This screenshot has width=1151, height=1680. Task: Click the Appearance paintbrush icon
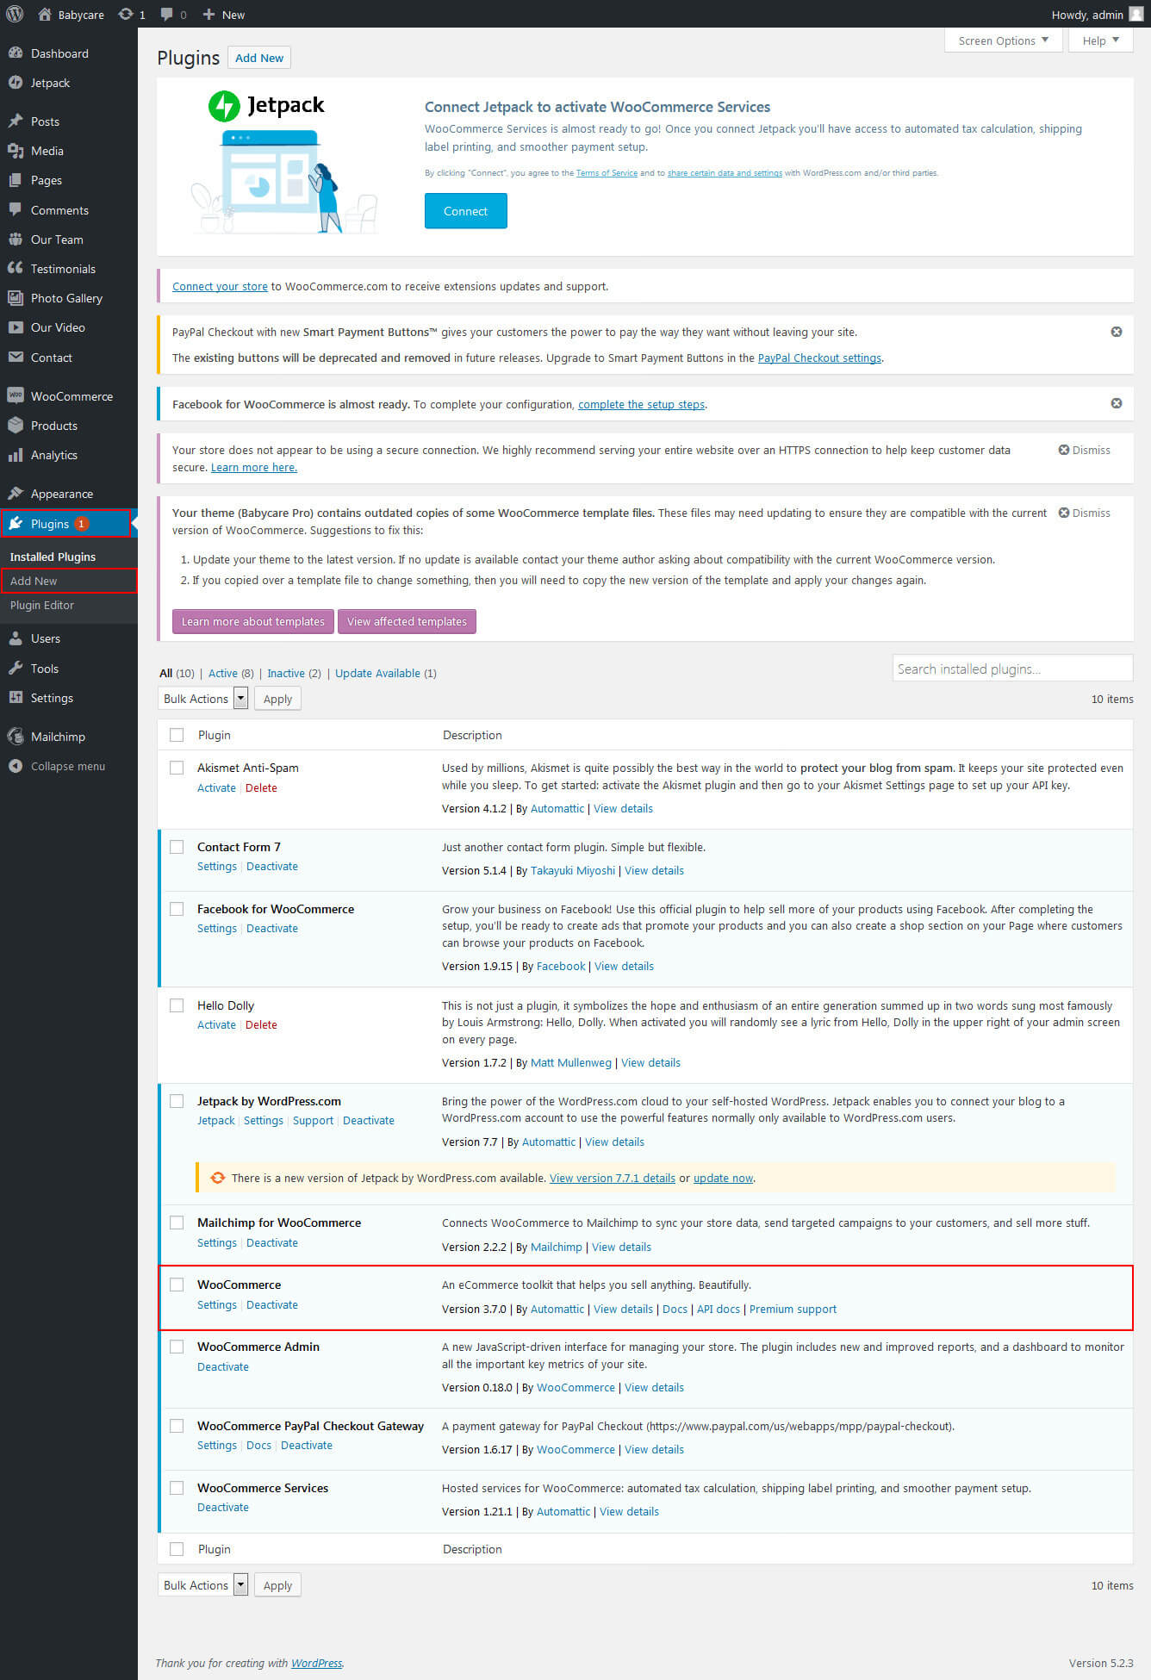click(x=16, y=493)
